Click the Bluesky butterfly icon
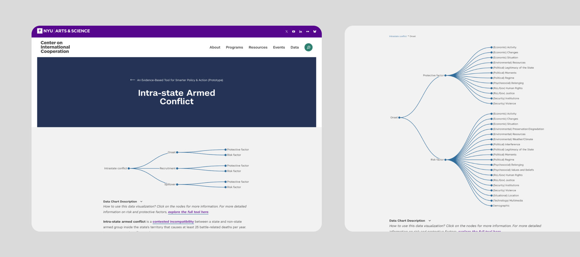The width and height of the screenshot is (580, 257). pyautogui.click(x=315, y=32)
